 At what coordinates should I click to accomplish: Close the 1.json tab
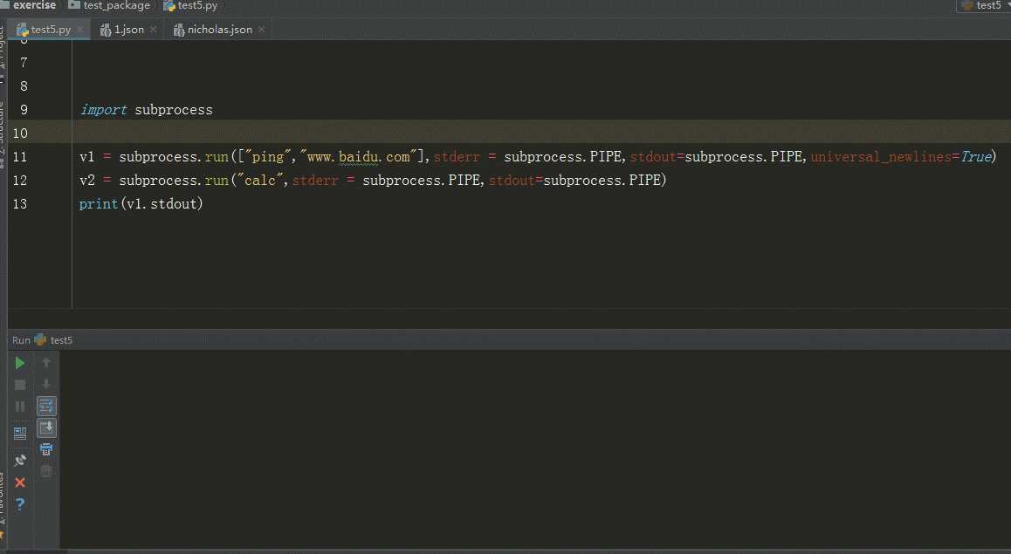[x=153, y=30]
